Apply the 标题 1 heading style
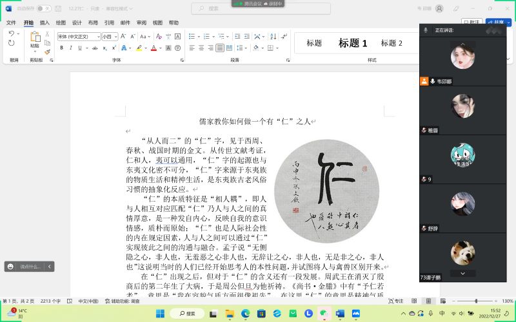516x322 pixels. point(353,43)
